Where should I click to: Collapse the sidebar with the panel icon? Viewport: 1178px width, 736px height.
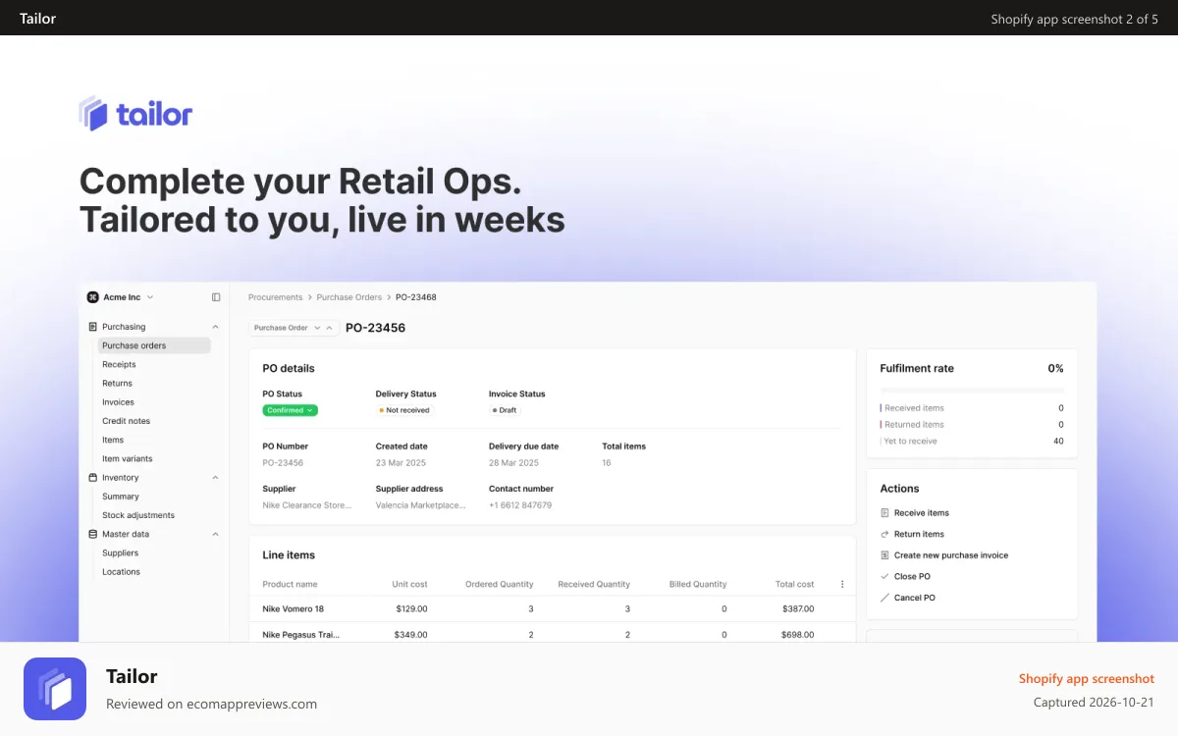(216, 297)
